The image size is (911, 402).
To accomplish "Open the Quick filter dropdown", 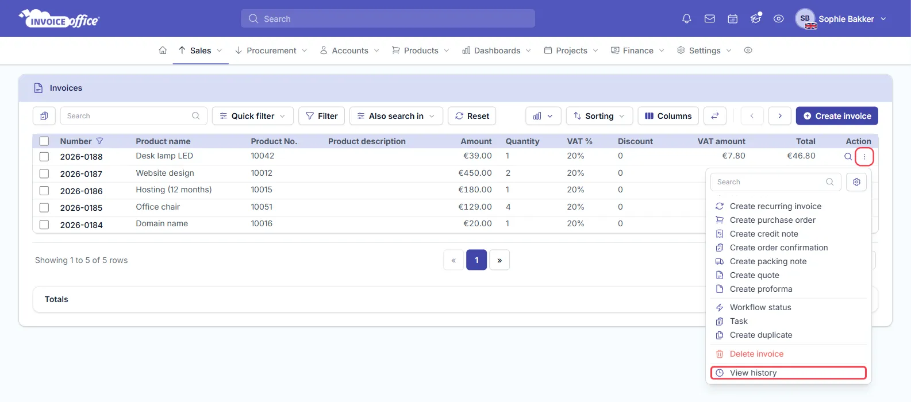I will (x=253, y=116).
